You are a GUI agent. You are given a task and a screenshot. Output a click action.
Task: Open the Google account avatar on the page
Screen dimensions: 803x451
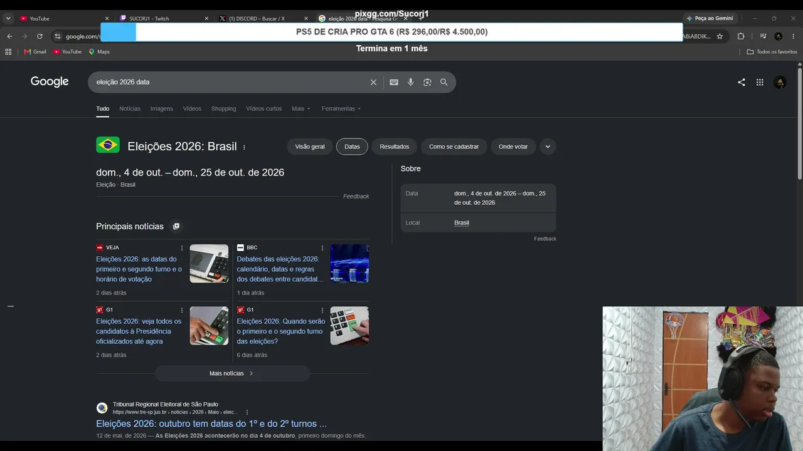(x=780, y=82)
